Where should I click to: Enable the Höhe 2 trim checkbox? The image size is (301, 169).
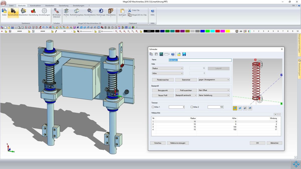[192, 107]
